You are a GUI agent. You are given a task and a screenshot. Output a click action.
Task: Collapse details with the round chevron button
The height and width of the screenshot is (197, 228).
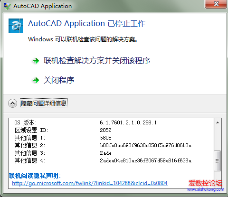tap(12, 103)
